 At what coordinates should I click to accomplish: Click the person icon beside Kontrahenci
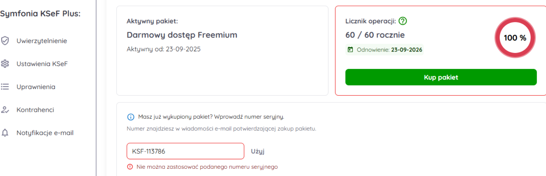tap(5, 110)
